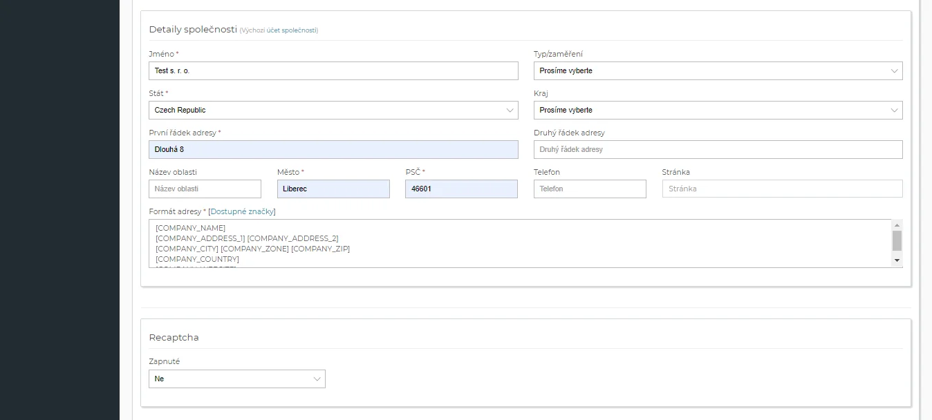Open the Dostupné značky link

coord(242,211)
